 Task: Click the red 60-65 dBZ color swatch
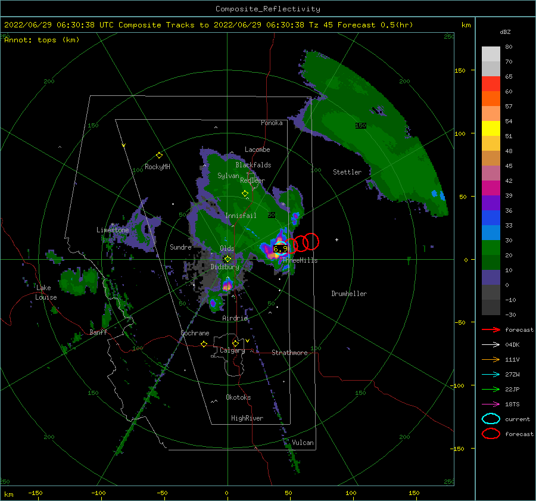point(491,84)
